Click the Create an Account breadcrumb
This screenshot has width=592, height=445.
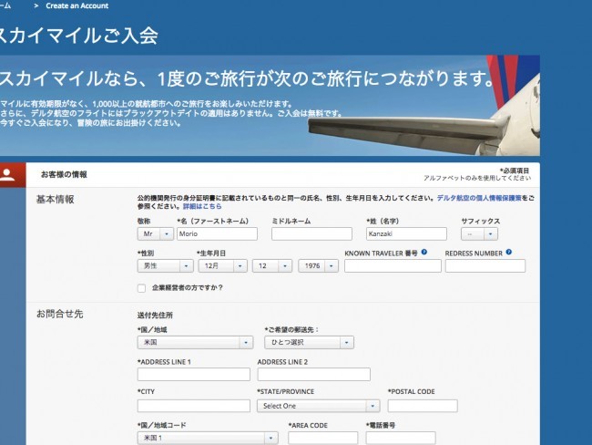point(77,5)
